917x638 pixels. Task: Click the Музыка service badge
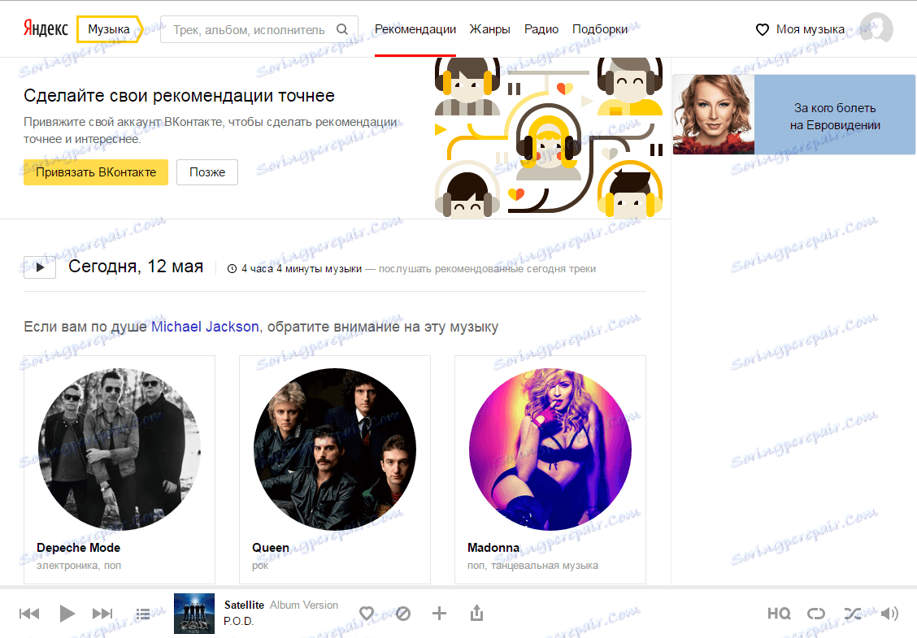[x=109, y=29]
